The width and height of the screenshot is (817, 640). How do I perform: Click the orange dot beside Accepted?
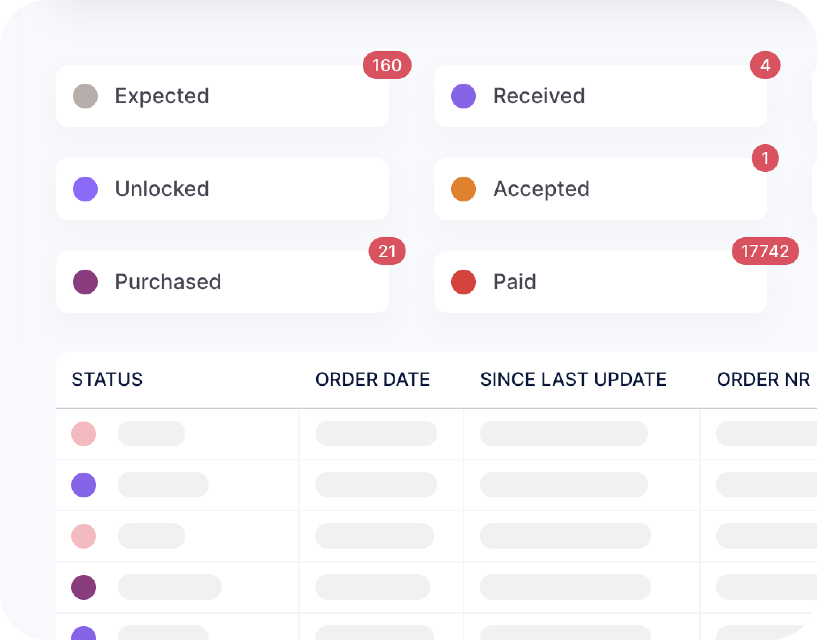[464, 189]
